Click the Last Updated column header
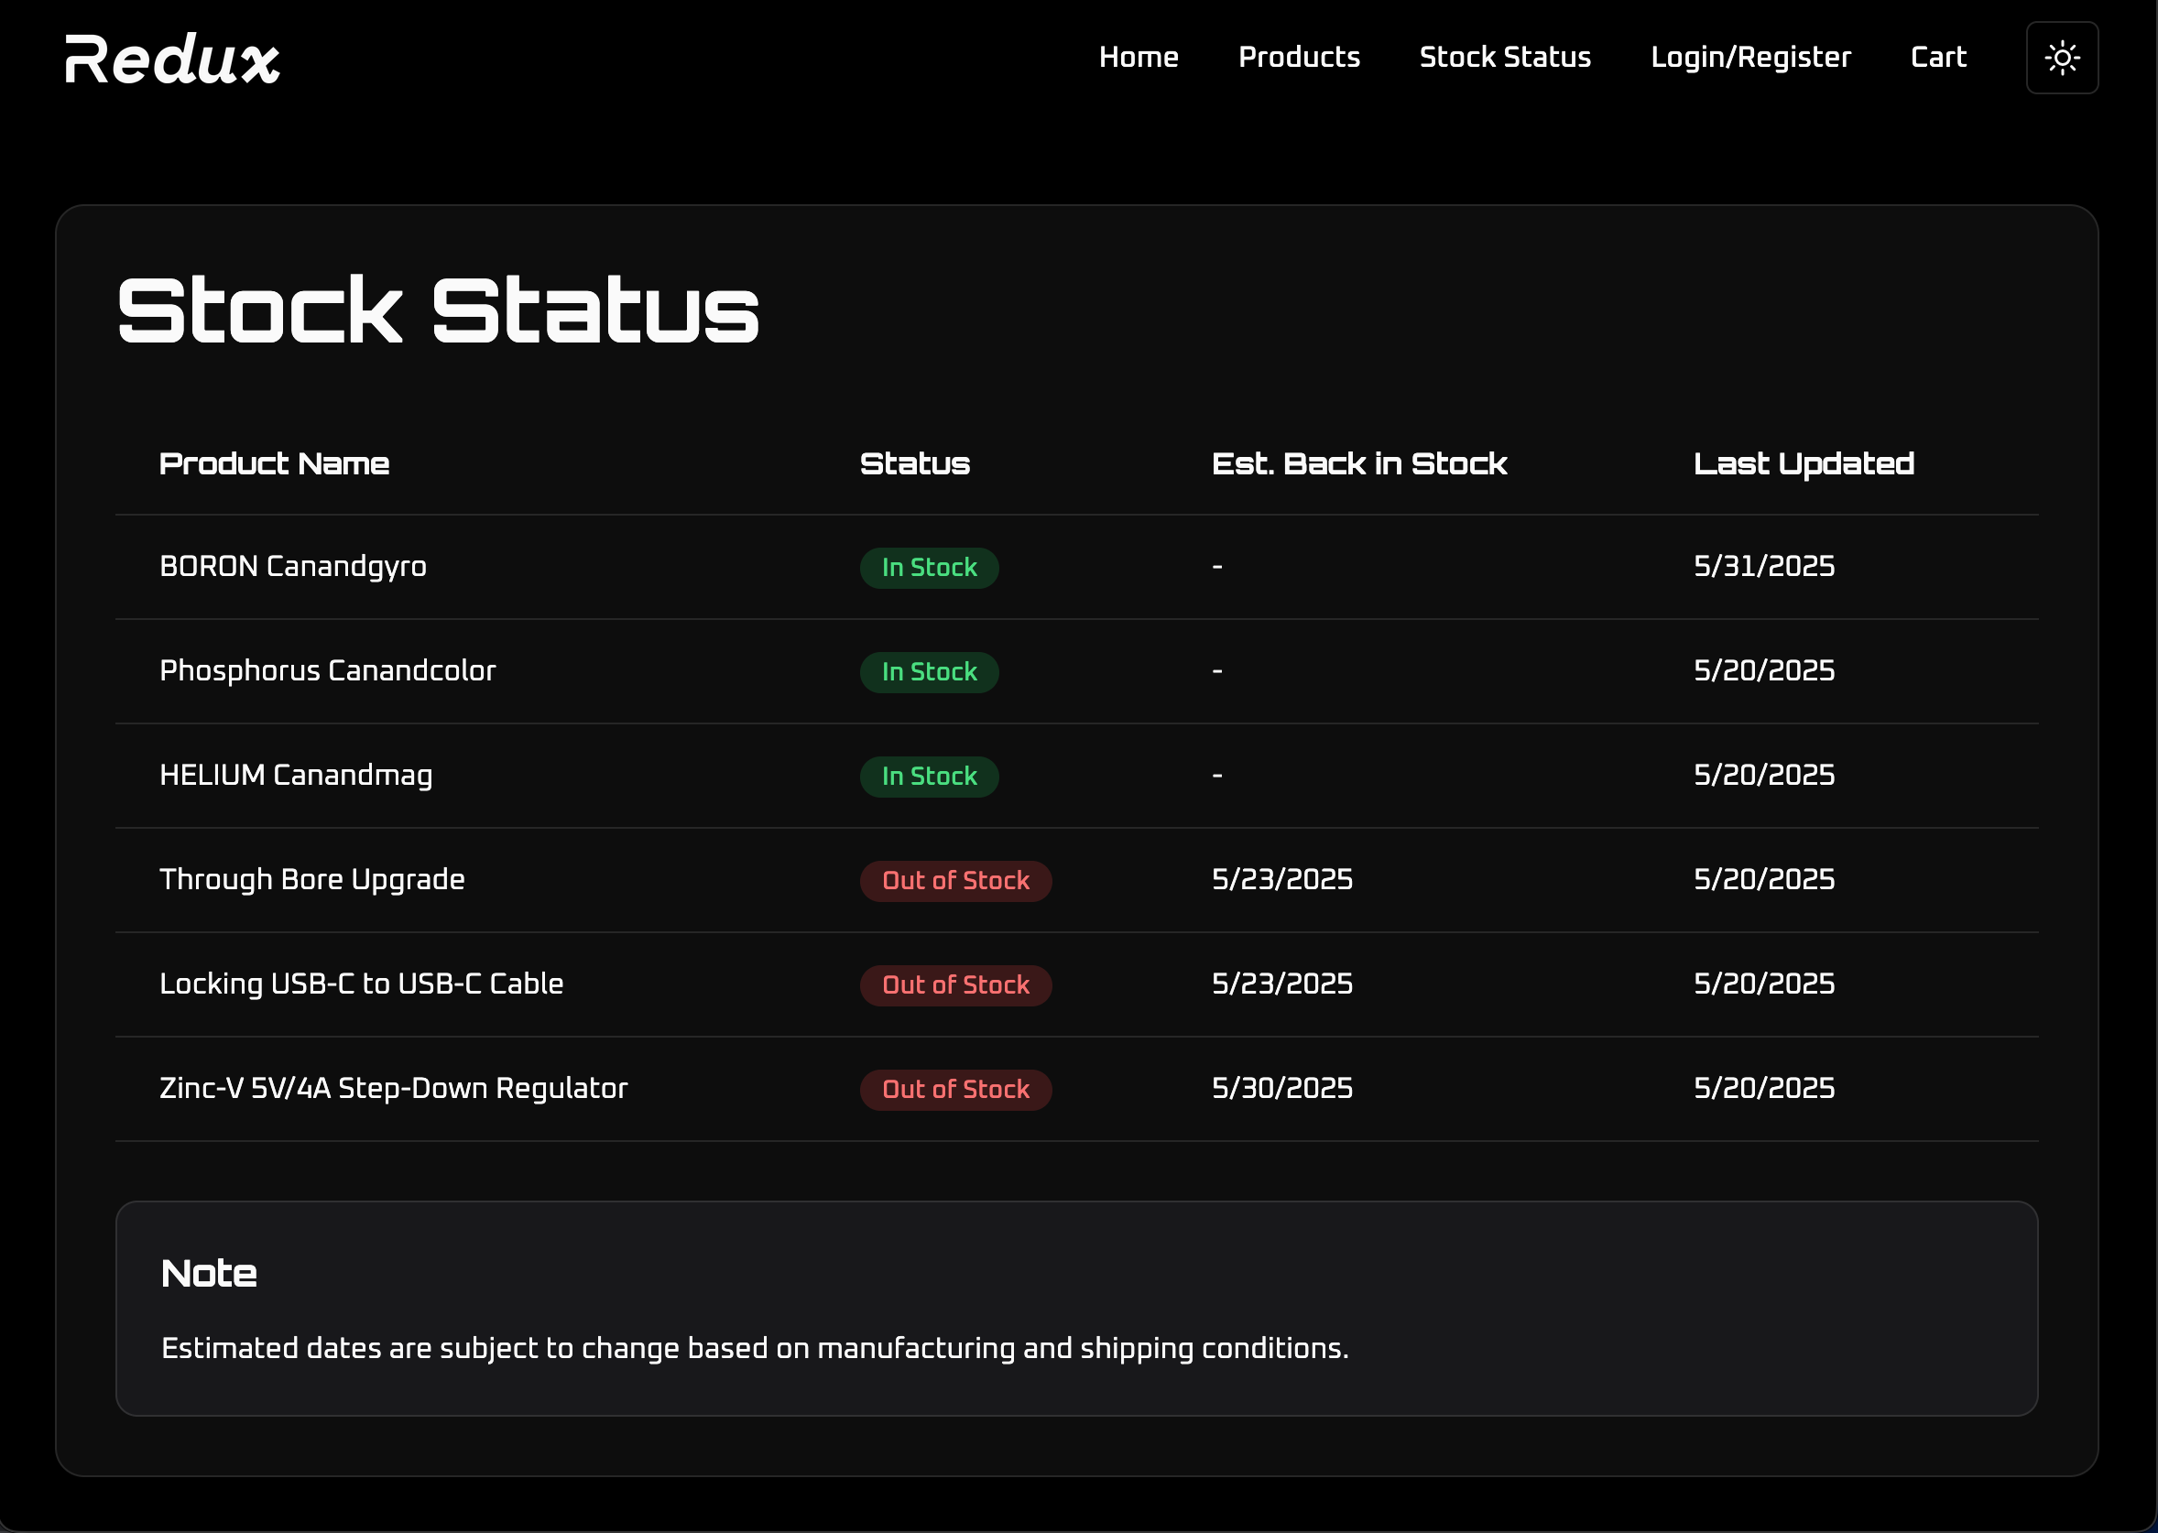The height and width of the screenshot is (1533, 2158). click(1802, 463)
